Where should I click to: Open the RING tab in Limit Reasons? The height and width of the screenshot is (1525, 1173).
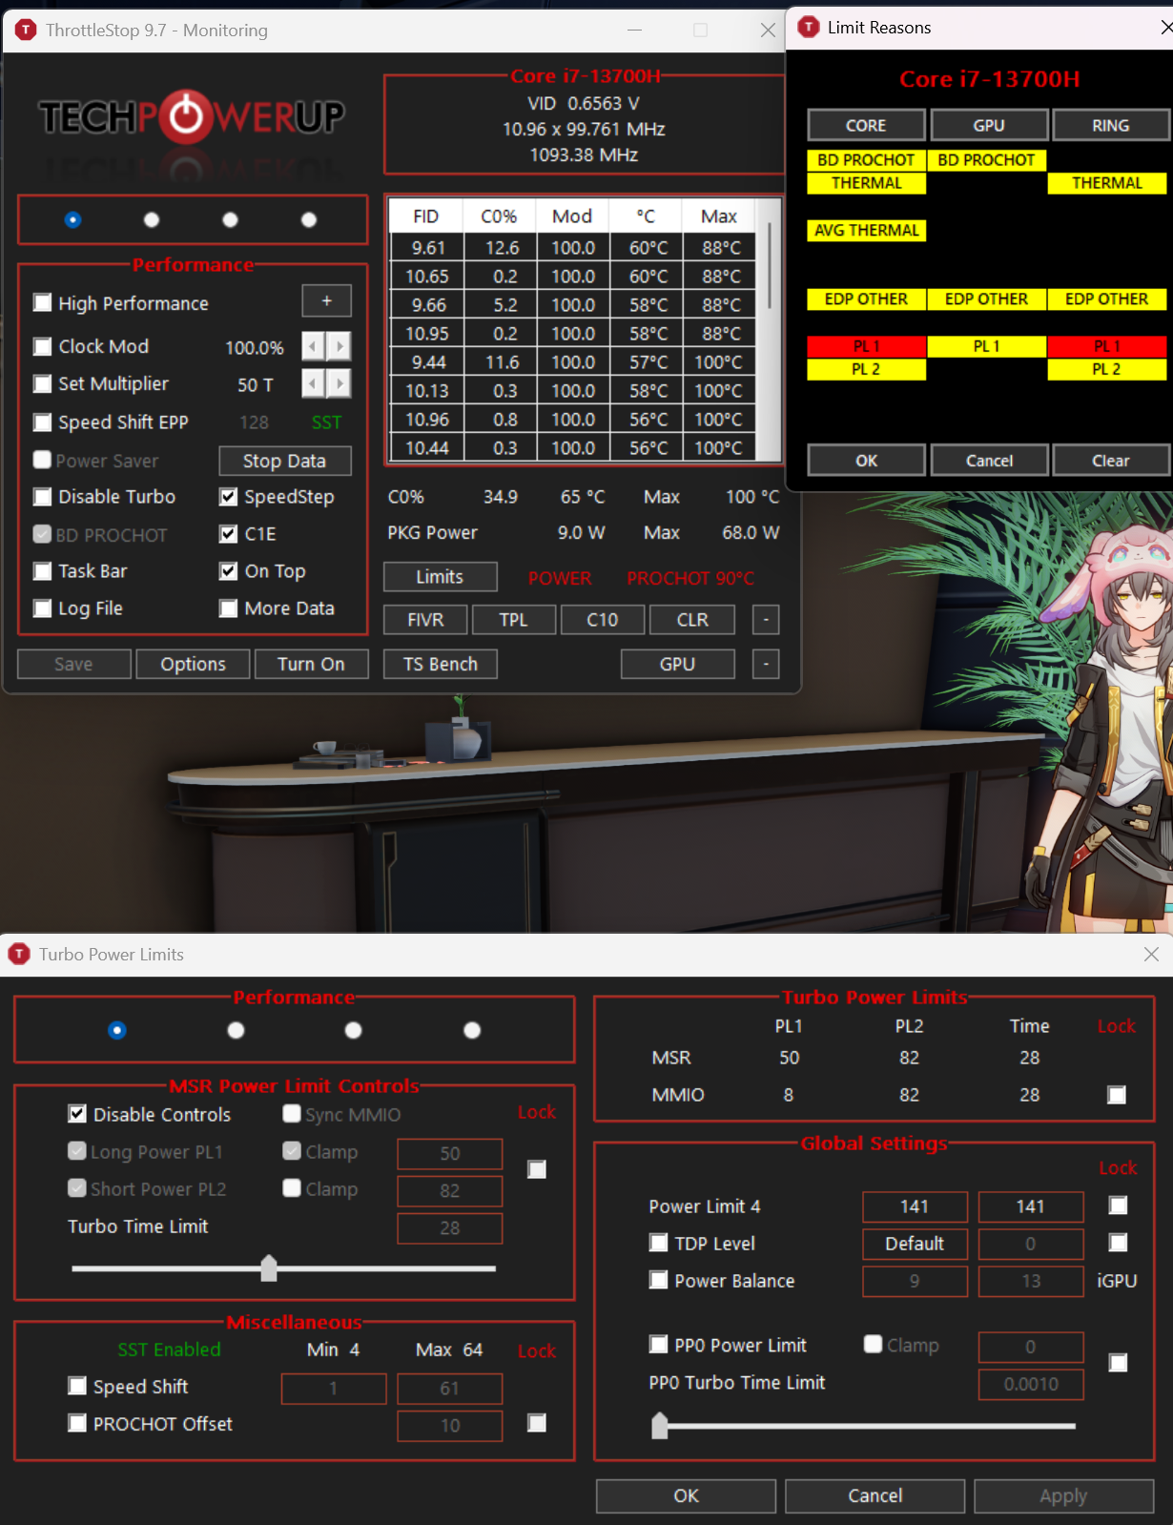[x=1111, y=125]
